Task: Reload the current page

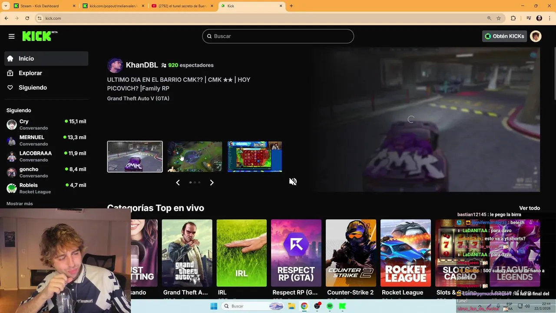Action: coord(27,18)
